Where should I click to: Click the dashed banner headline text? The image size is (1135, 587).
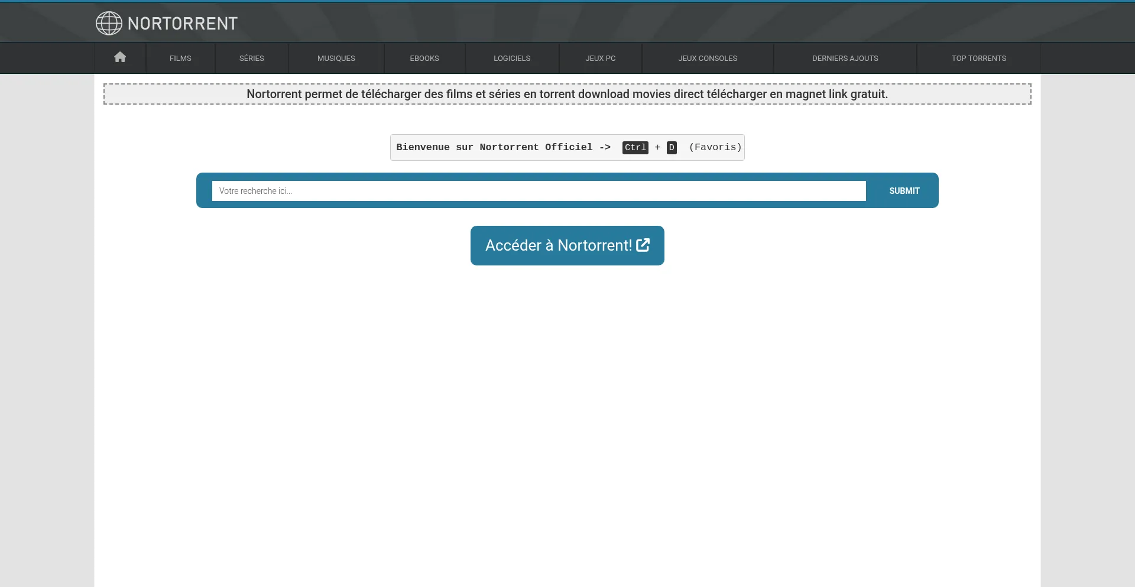567,94
